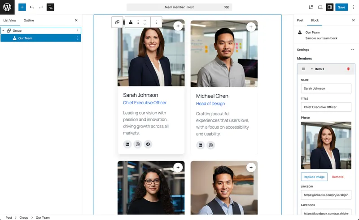Viewport: 359px width, 220px height.
Task: Open options for Our Team block
Action: coord(77,38)
